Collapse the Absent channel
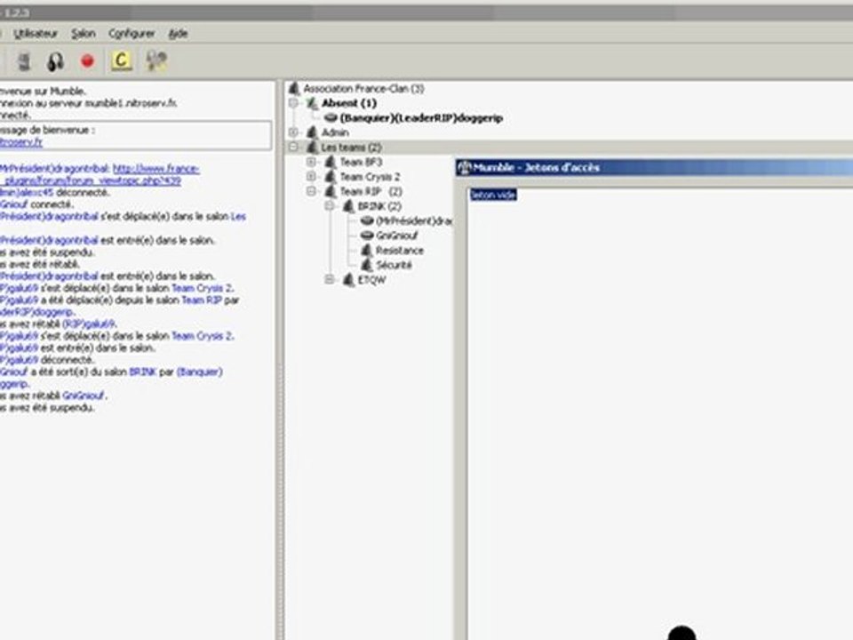Screen dimensions: 853x640 coord(294,103)
